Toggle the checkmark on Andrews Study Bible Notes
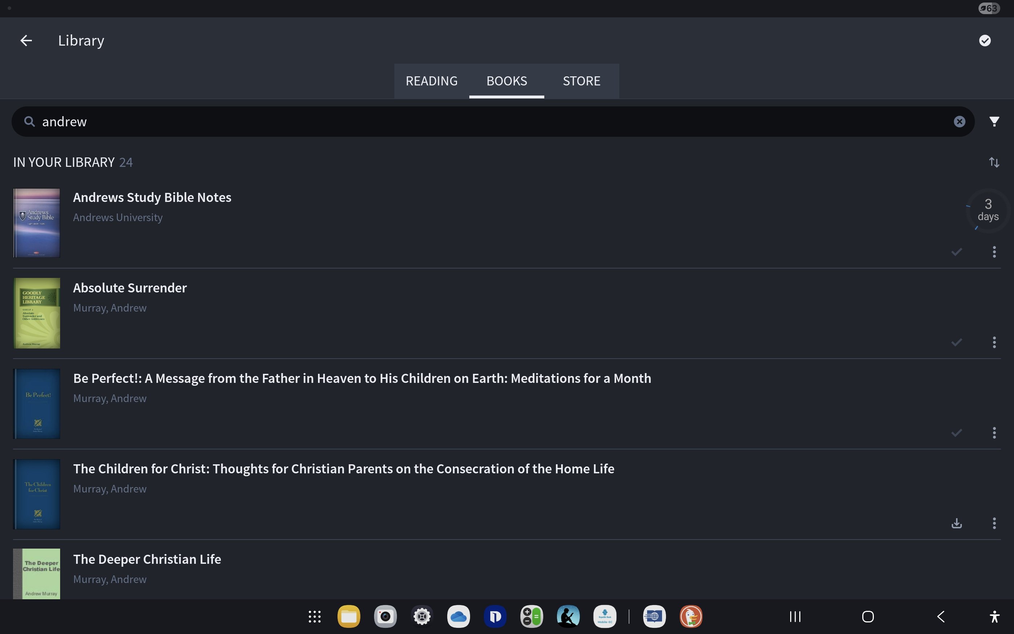Viewport: 1014px width, 634px height. pyautogui.click(x=956, y=252)
